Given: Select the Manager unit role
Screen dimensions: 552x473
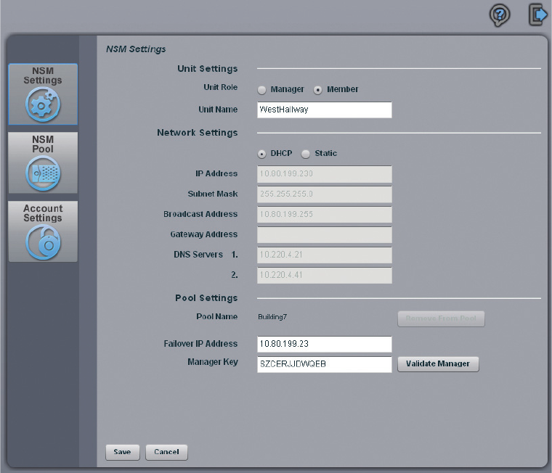Looking at the screenshot, I should point(261,90).
